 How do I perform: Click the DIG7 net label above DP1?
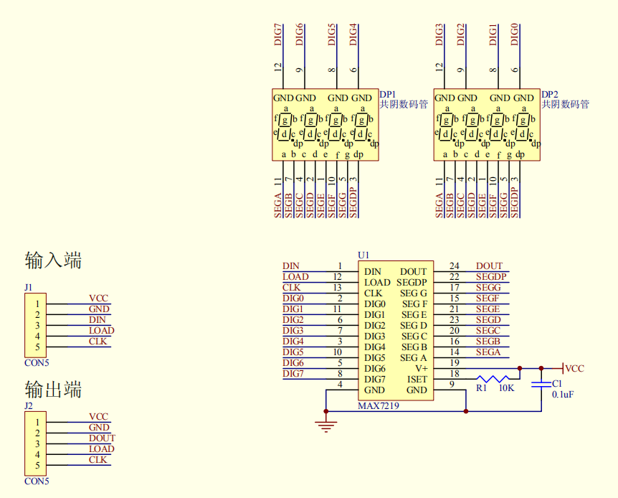pyautogui.click(x=278, y=34)
